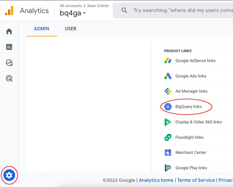Open the Explore sidebar icon
This screenshot has height=187, width=233.
tap(9, 63)
